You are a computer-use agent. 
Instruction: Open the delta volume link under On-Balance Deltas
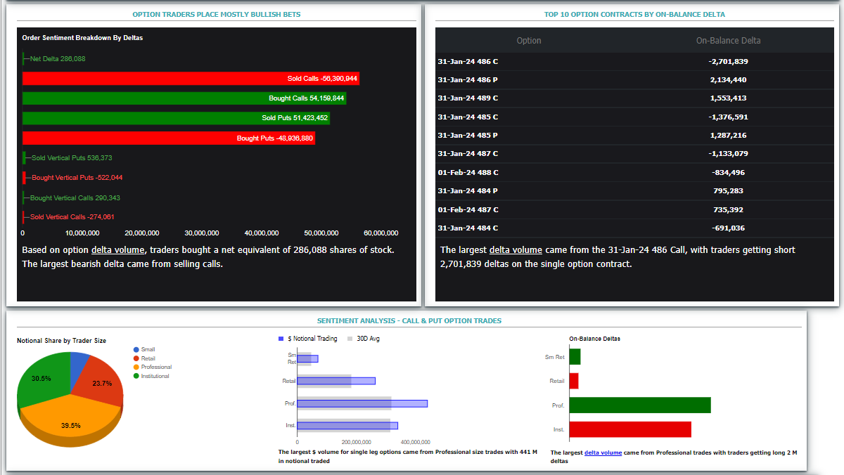[603, 453]
